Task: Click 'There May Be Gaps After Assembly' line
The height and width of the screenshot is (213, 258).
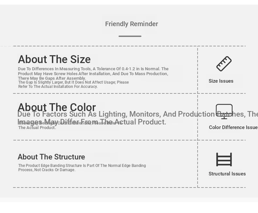Action: [x=52, y=78]
